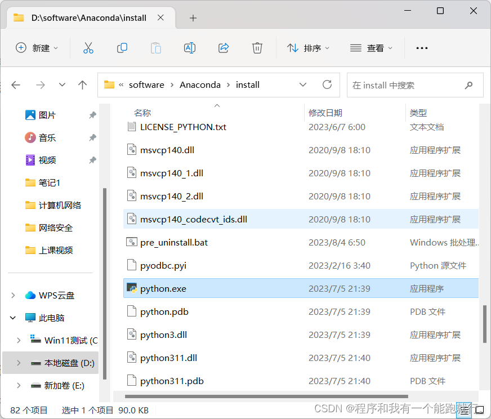
Task: Sort by 名称 column header
Action: click(x=142, y=113)
